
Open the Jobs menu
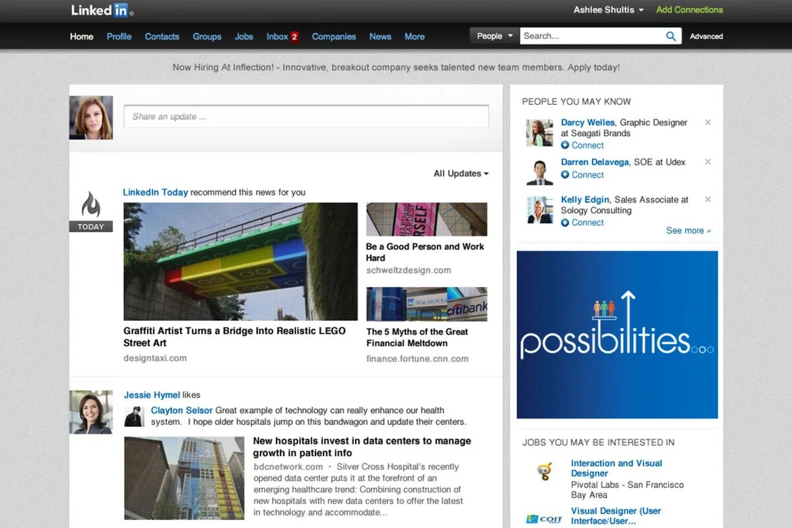244,36
